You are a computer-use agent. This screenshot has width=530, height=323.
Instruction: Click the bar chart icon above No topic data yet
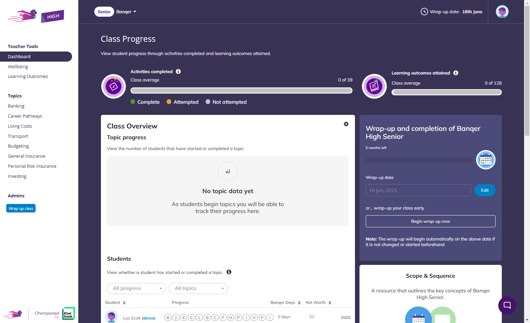point(228,171)
